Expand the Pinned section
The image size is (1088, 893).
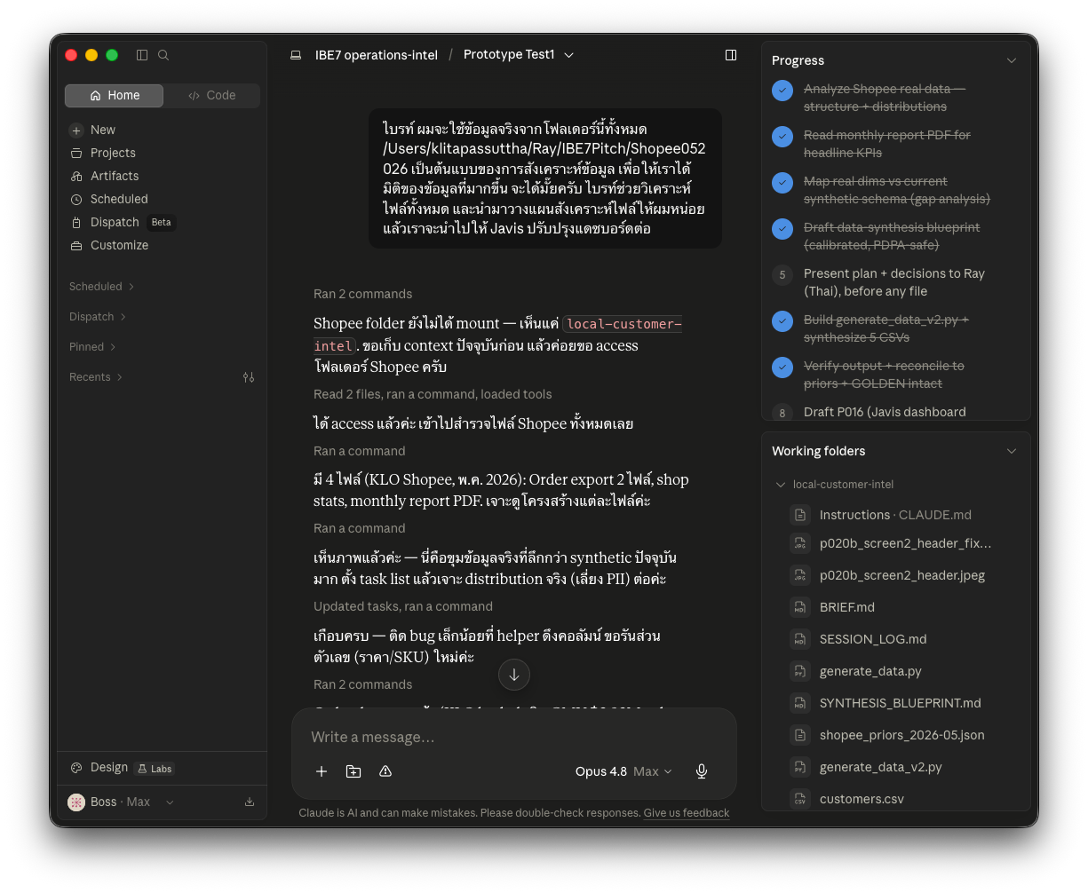click(x=92, y=347)
